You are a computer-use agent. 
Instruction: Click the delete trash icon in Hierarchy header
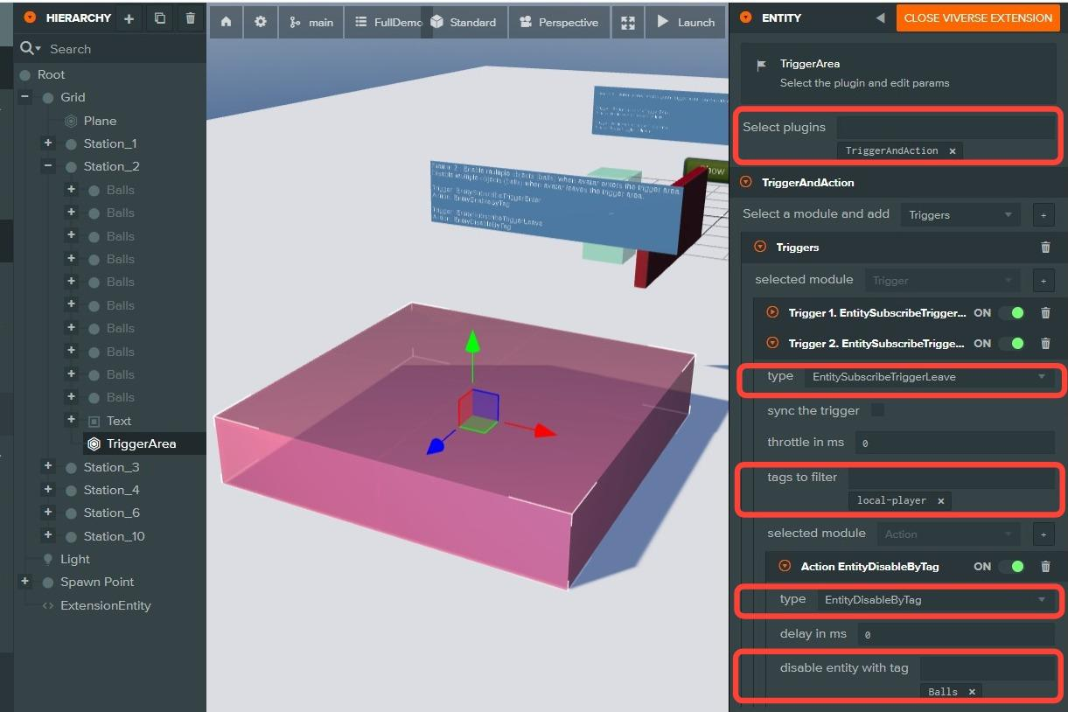click(190, 17)
